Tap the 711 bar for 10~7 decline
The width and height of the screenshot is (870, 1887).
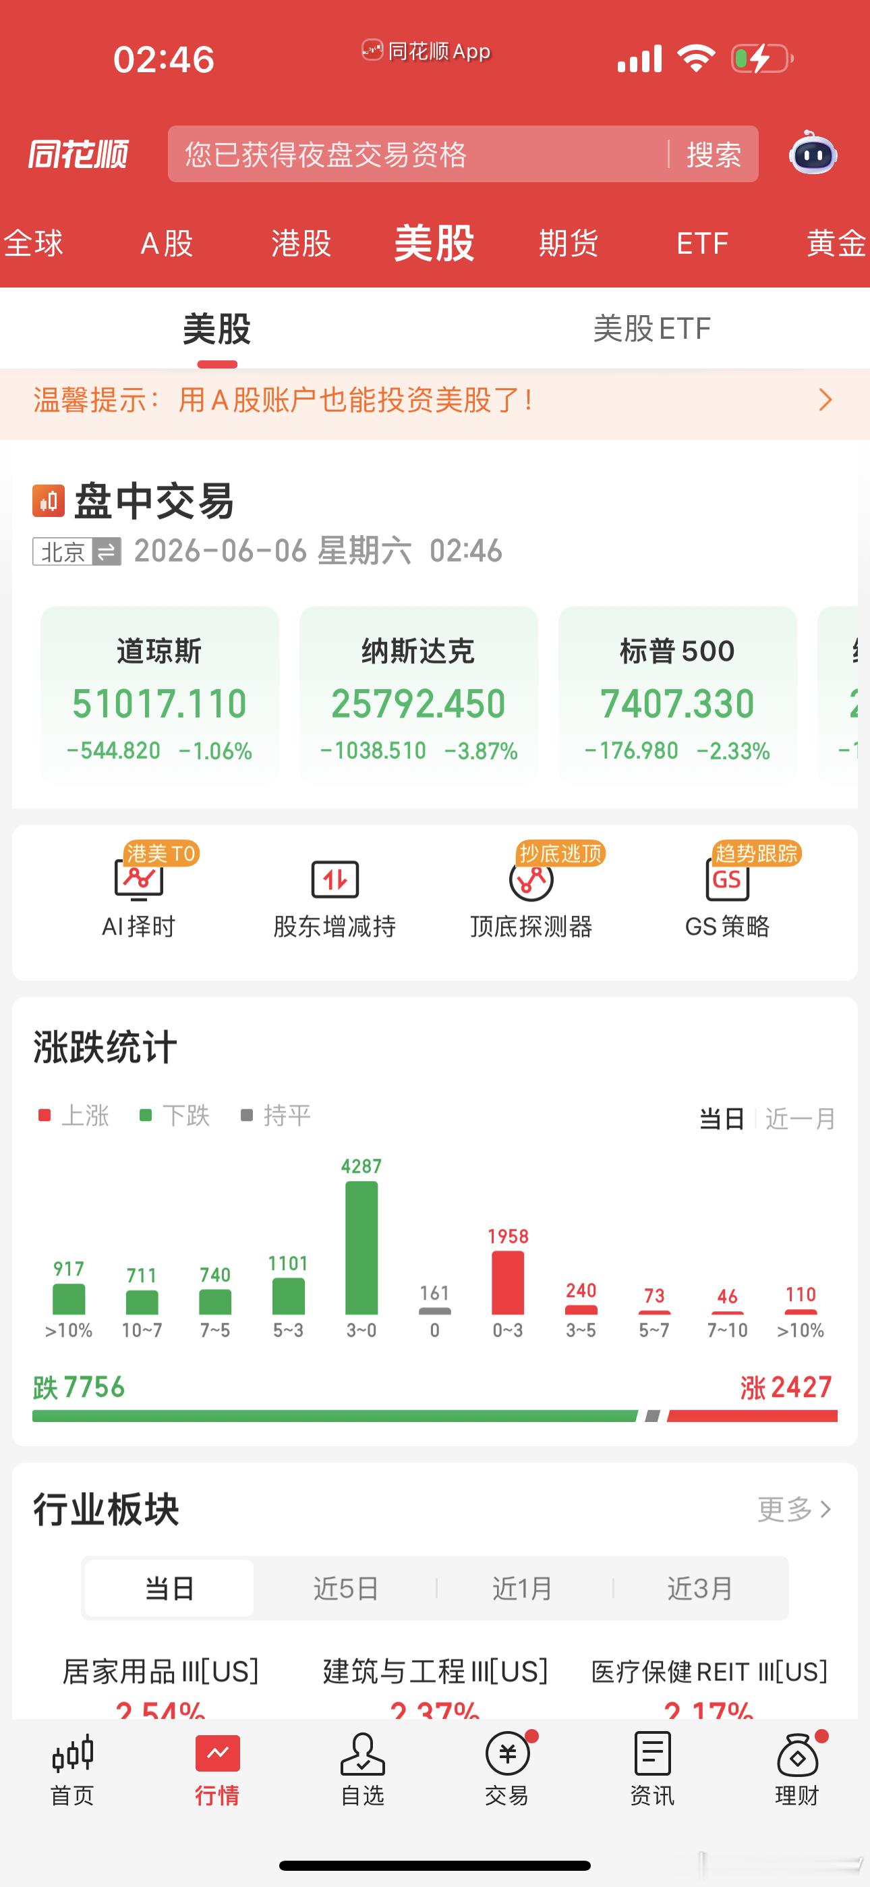coord(142,1303)
